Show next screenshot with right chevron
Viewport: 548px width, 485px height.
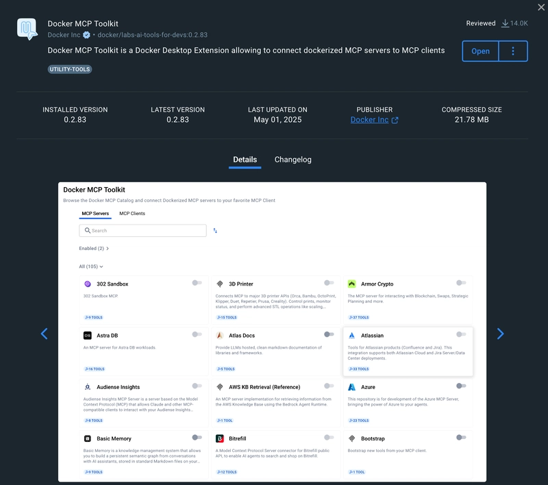tap(500, 334)
